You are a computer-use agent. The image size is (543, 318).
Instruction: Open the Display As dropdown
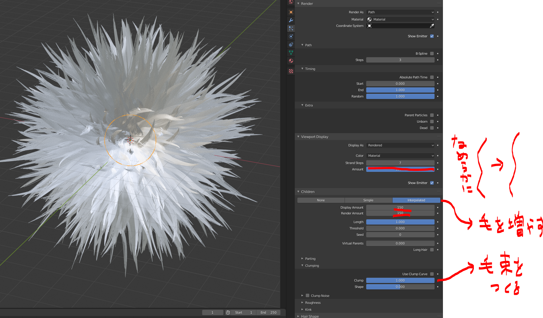pos(400,145)
